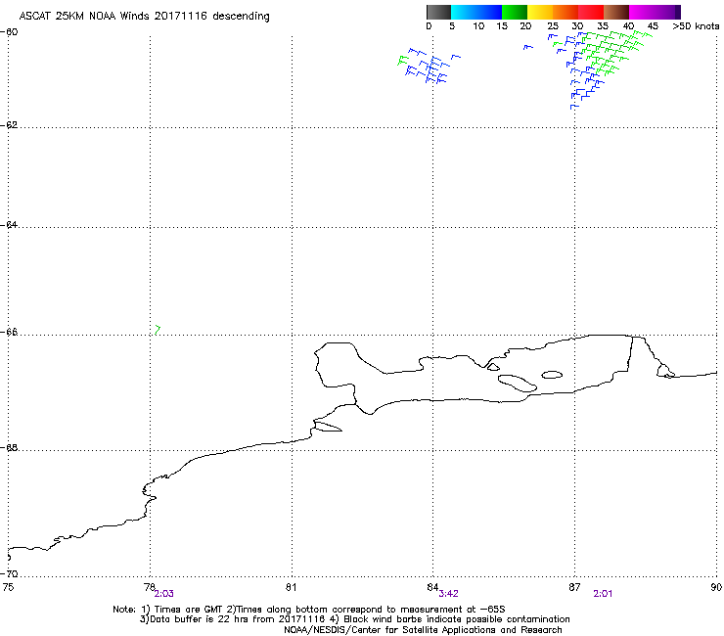Click 'NOAA/NESDIS/Center for Satellite Applications and Research' credit

click(x=423, y=630)
